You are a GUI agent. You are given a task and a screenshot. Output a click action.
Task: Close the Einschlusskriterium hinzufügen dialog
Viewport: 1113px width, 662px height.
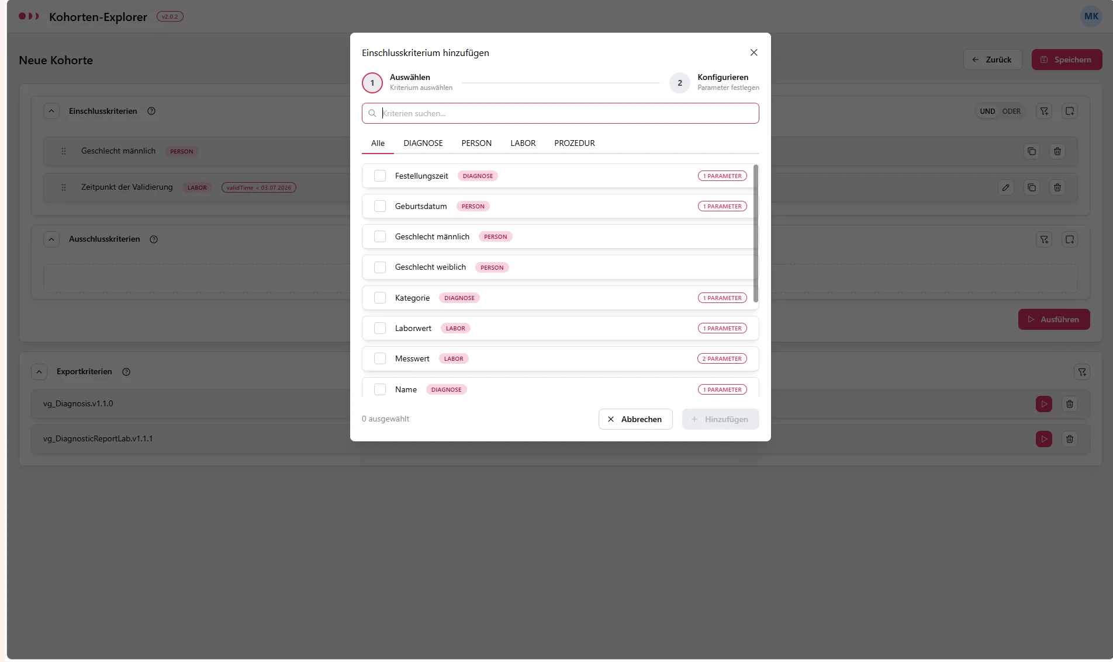(x=753, y=53)
